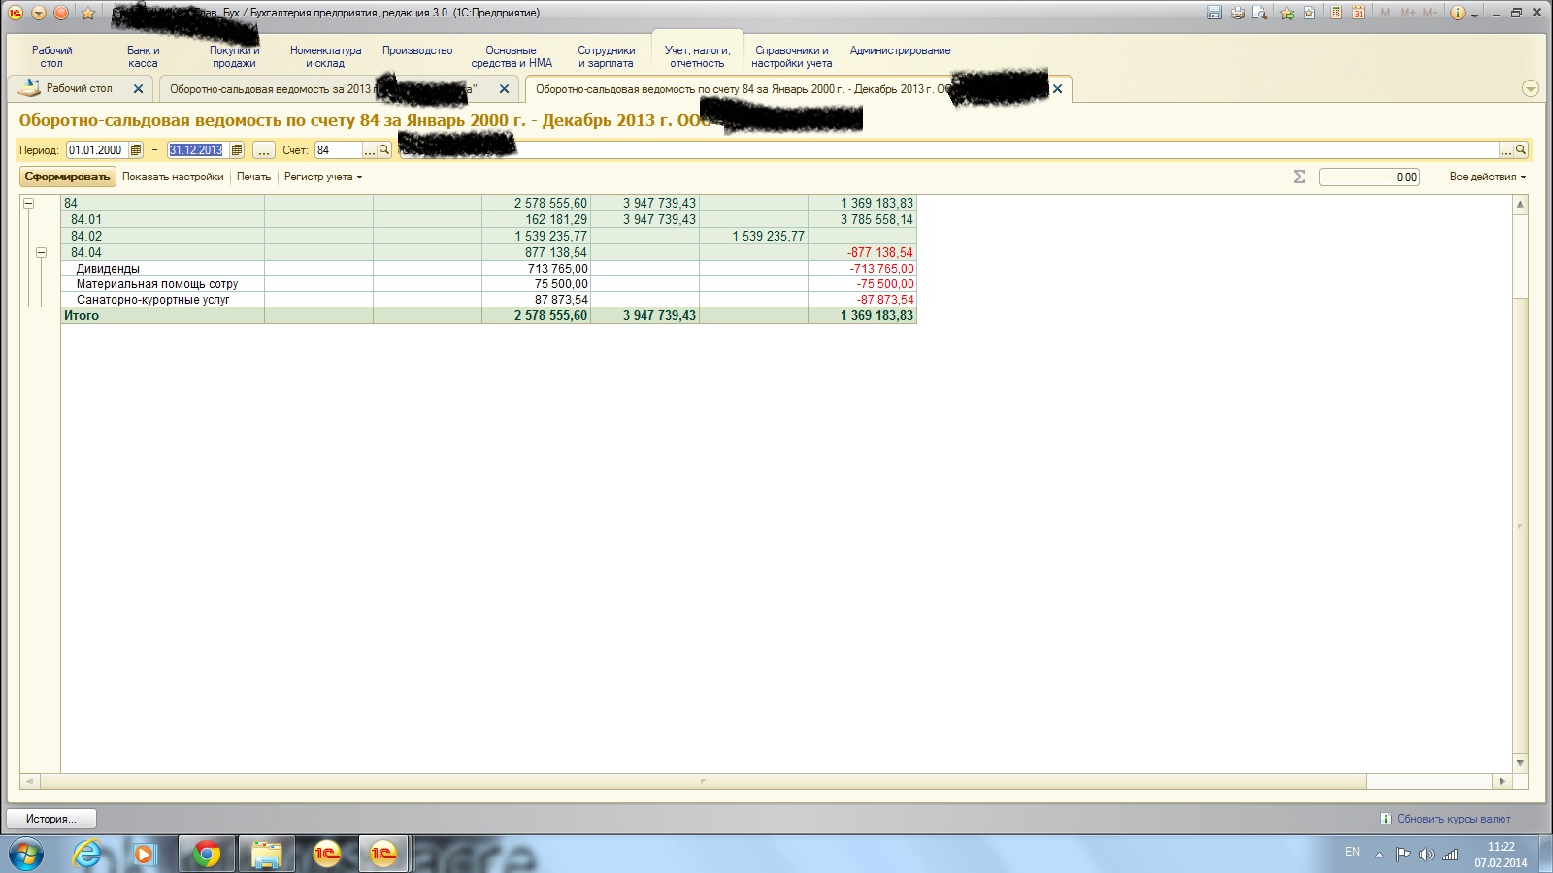Open the 'Регистр учета' dropdown
Screen dimensions: 1553x873
click(322, 177)
